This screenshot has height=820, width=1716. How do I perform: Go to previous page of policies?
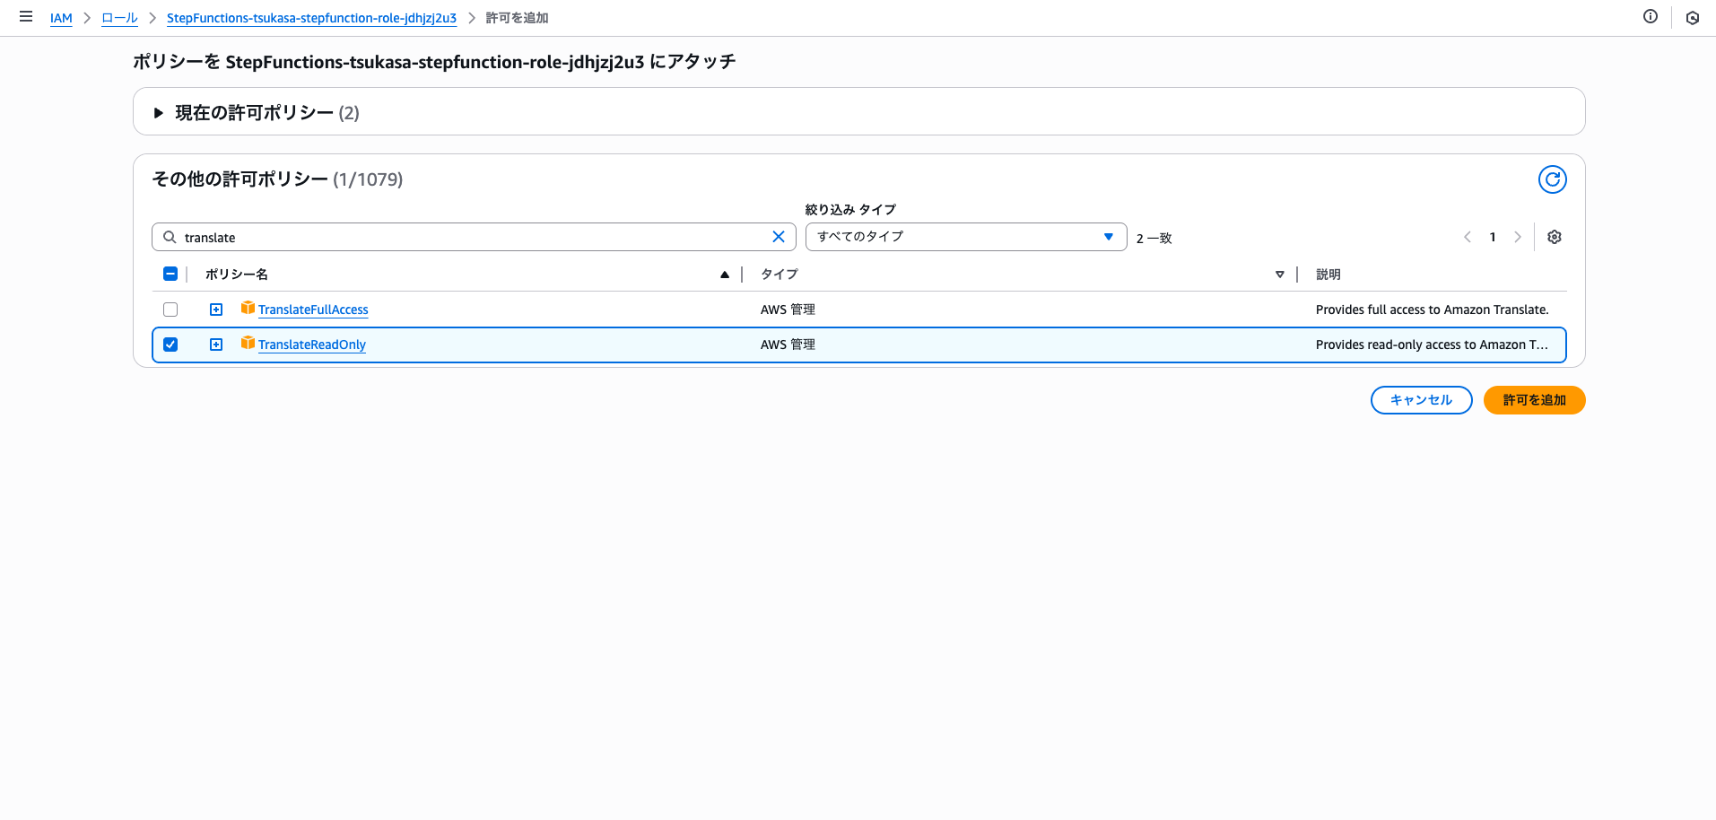1468,237
